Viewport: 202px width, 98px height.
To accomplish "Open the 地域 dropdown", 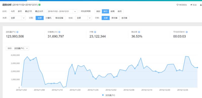I will tap(84, 18).
